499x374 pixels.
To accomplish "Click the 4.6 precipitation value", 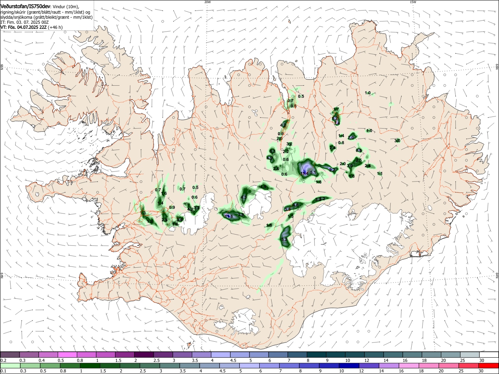I will 296,205.
